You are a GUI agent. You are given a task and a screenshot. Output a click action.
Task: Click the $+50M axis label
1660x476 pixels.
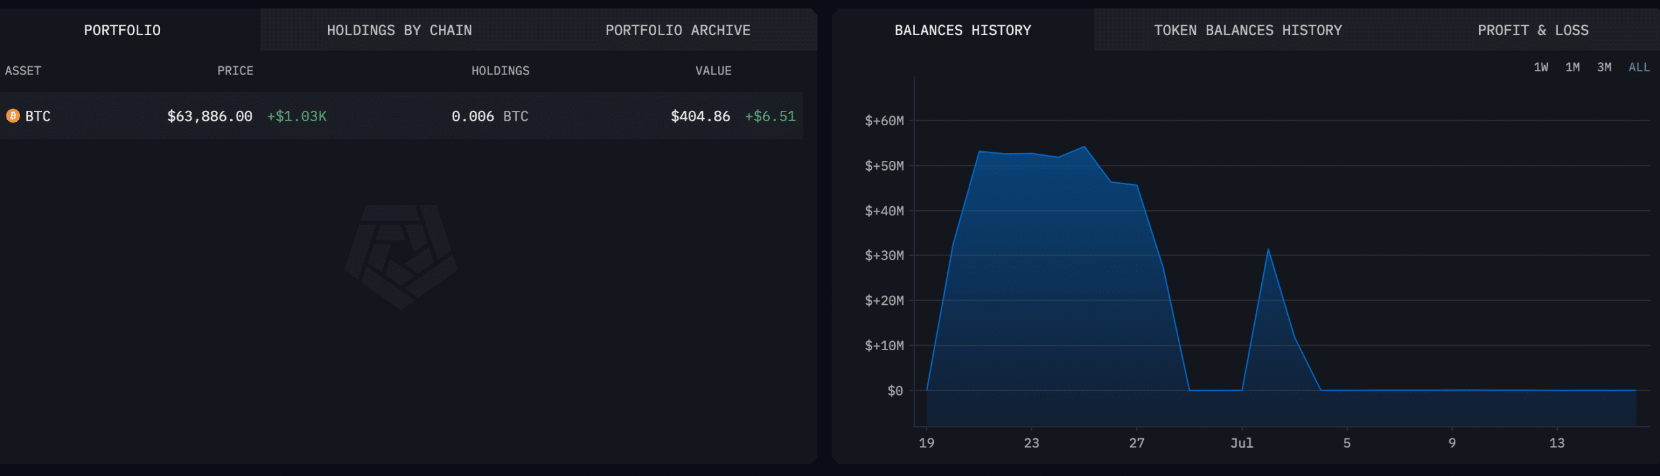pyautogui.click(x=884, y=166)
